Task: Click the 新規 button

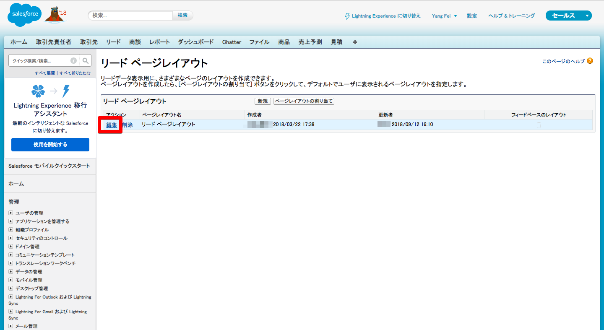Action: coord(263,101)
